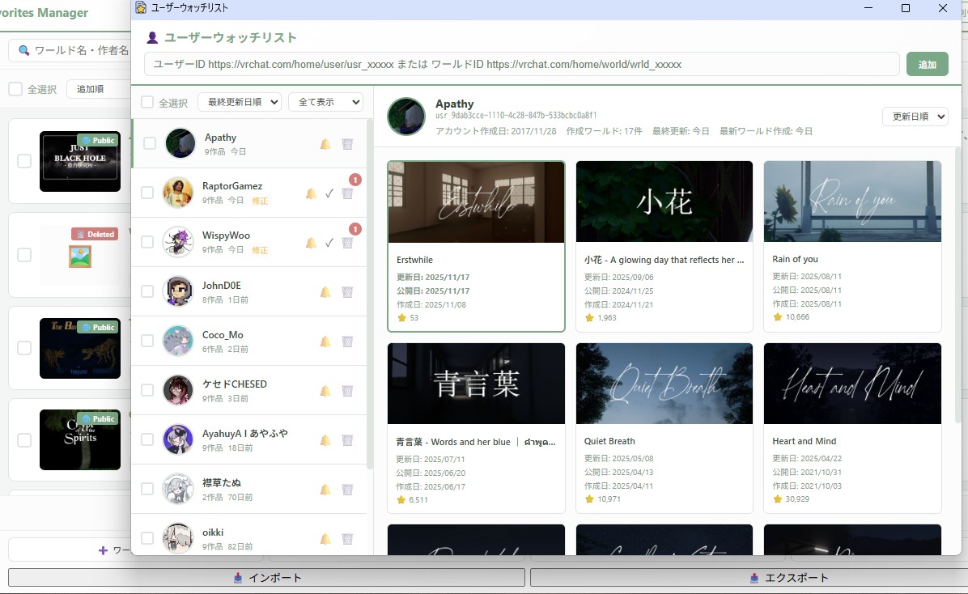
Task: Tick the checkbox beside Apathy
Action: pyautogui.click(x=150, y=143)
